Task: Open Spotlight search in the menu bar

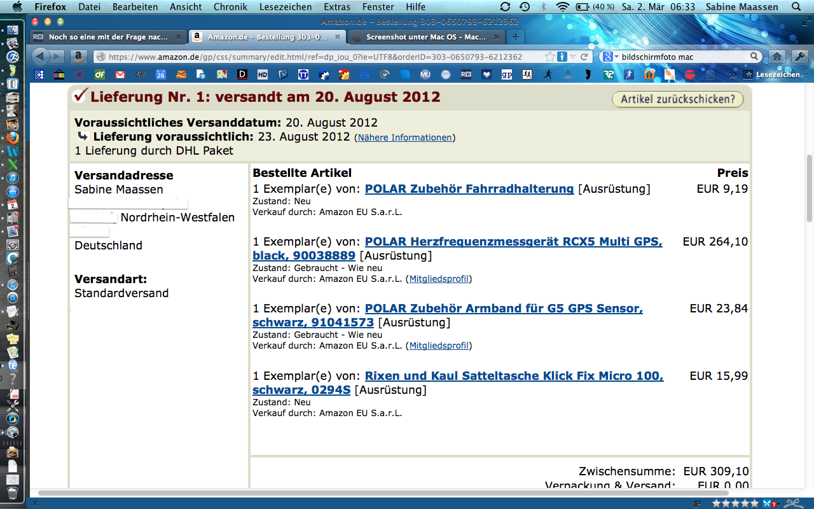Action: pos(795,7)
